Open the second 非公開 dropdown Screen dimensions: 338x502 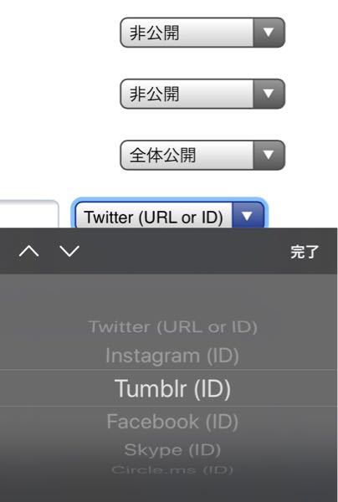pos(202,94)
